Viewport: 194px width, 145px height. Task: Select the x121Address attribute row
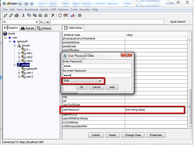pyautogui.click(x=125, y=122)
